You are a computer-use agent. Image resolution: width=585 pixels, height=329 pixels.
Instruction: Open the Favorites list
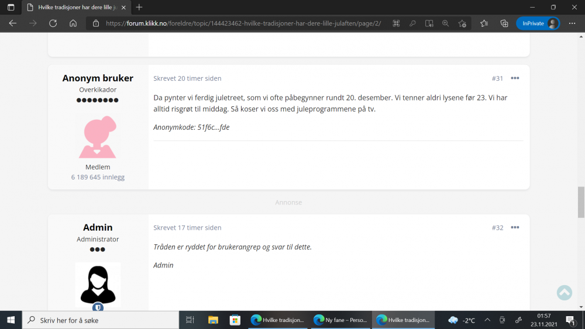[484, 23]
